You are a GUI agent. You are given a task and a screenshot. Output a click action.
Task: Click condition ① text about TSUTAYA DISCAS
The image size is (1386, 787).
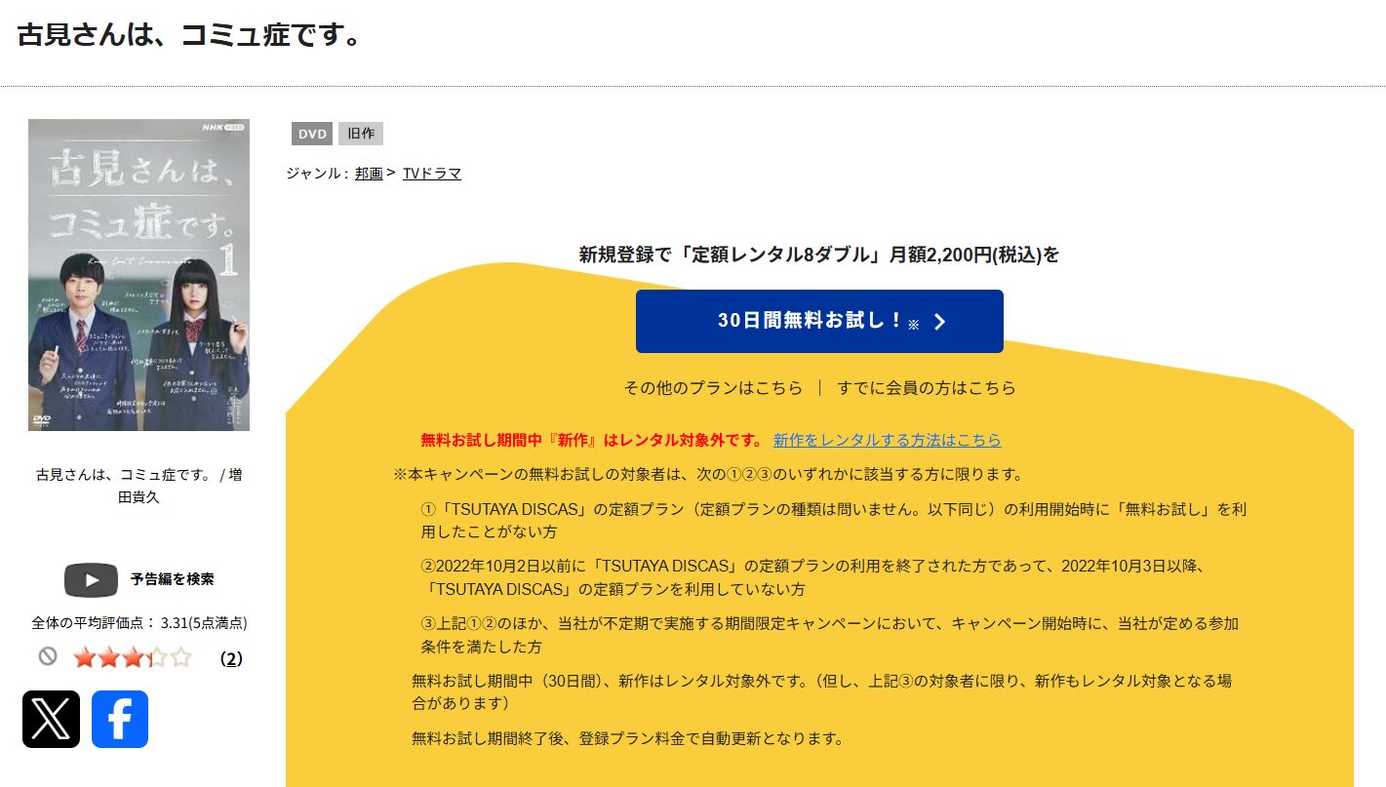(x=834, y=521)
